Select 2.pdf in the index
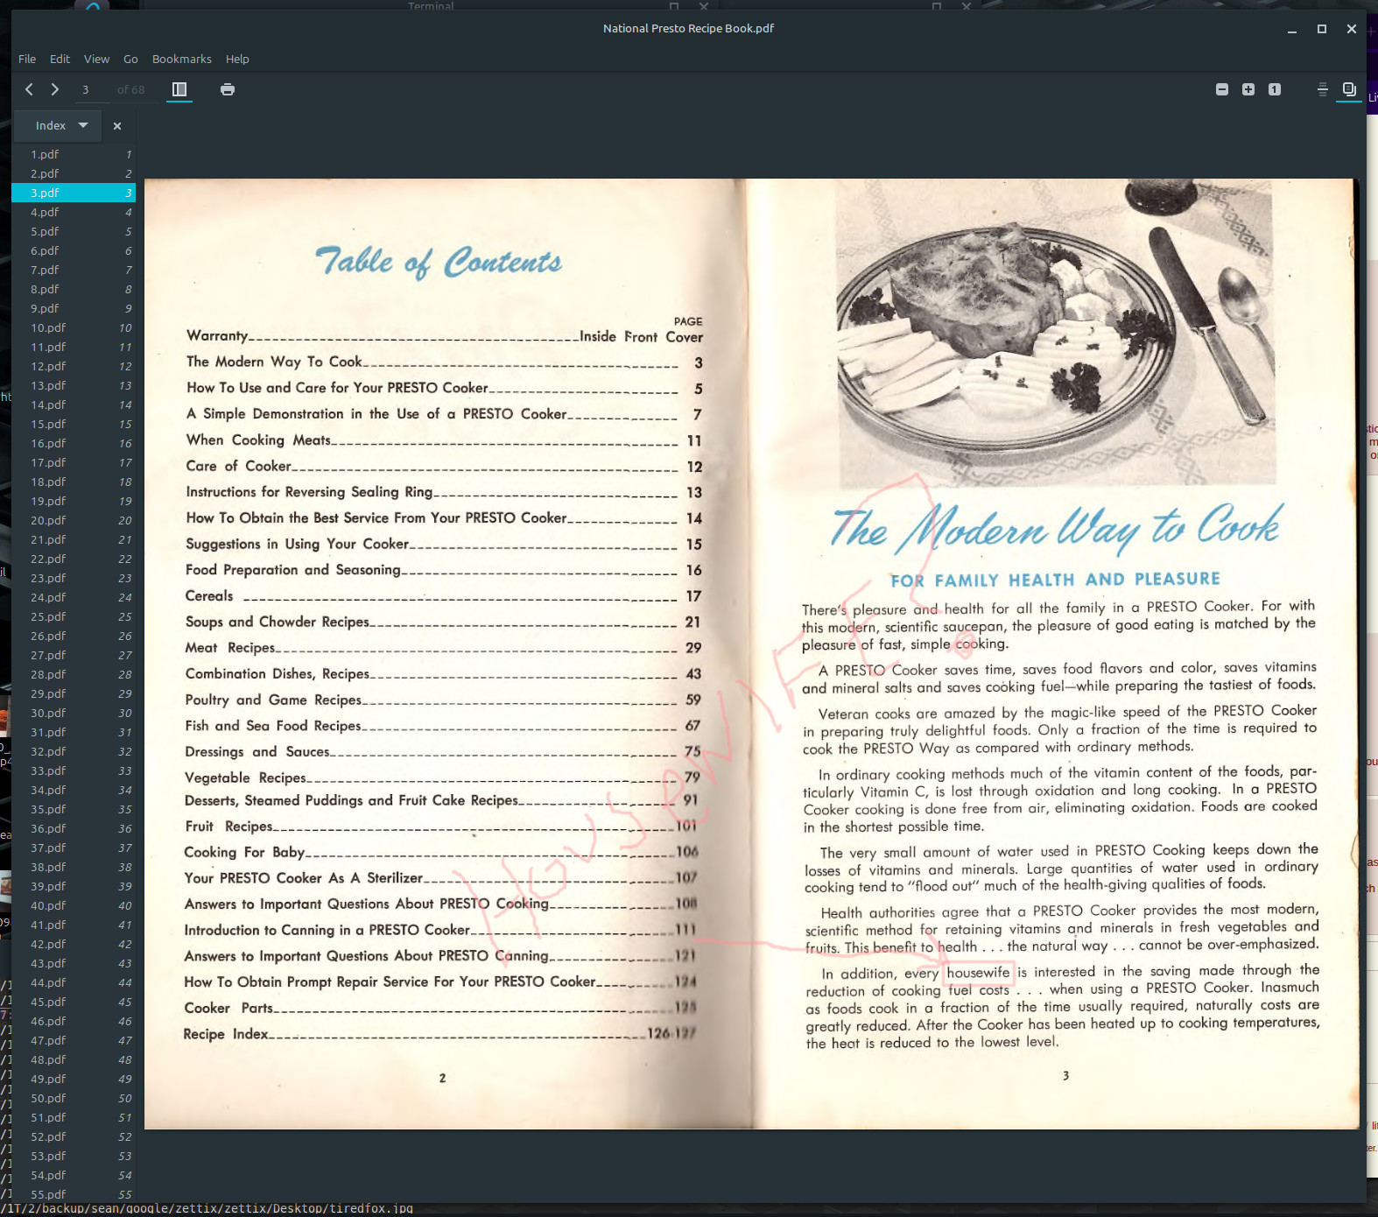1378x1217 pixels. point(74,174)
